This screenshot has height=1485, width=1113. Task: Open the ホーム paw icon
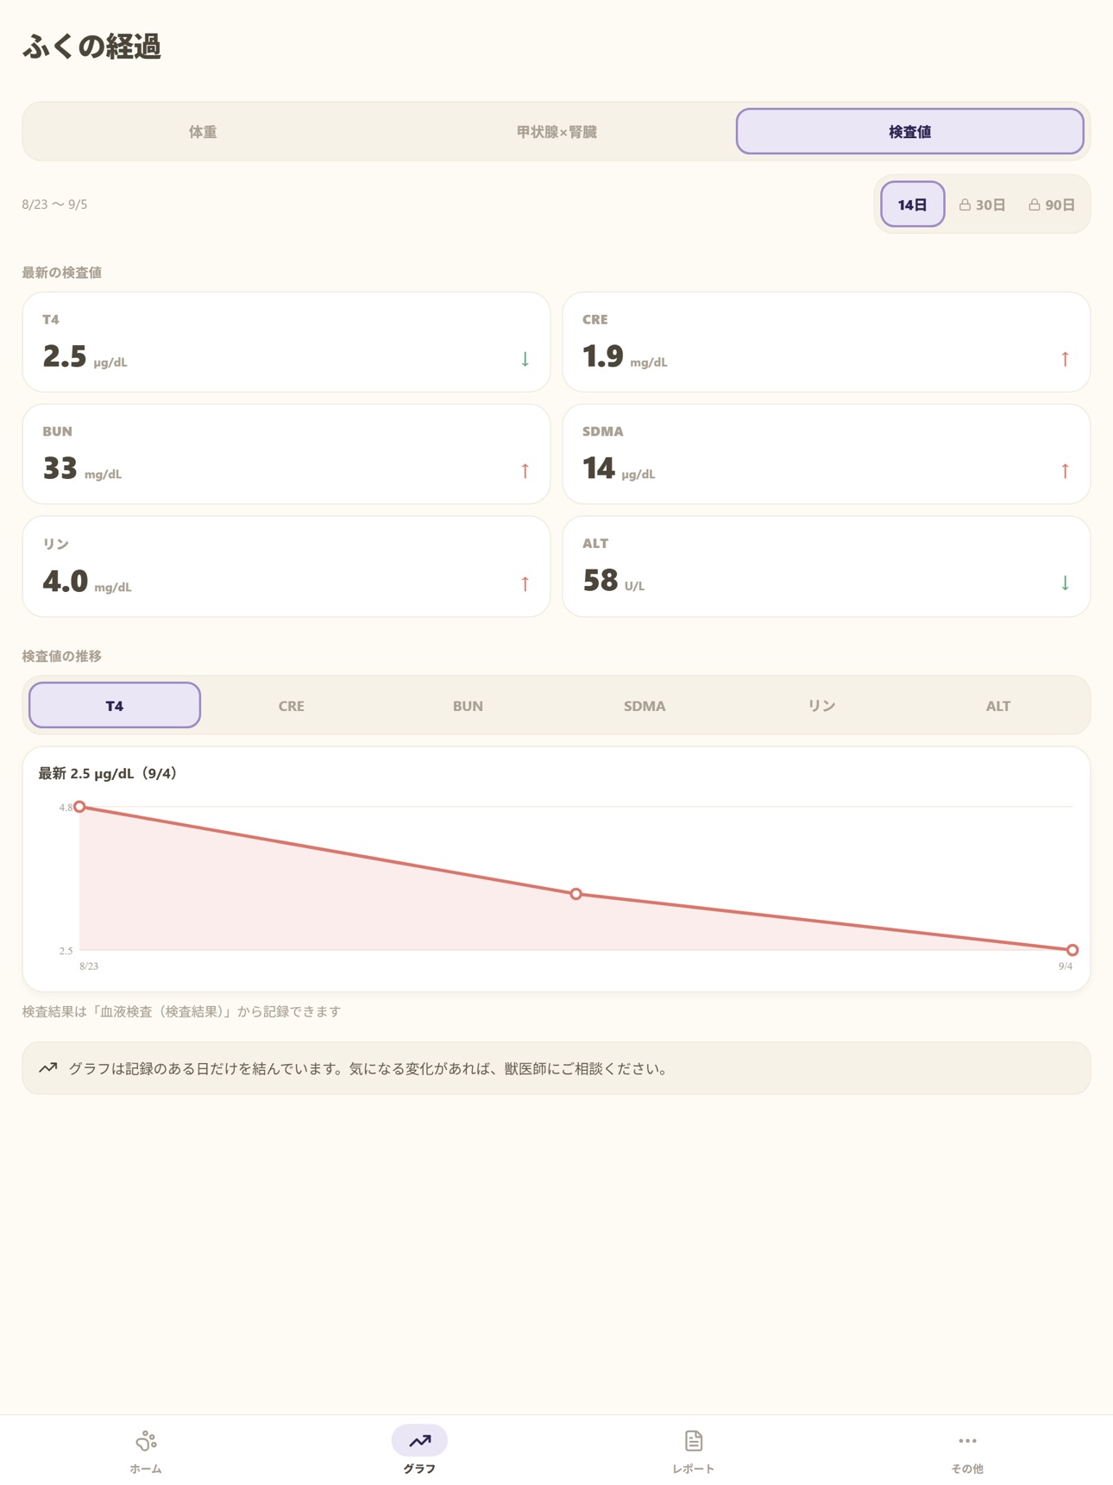tap(146, 1440)
